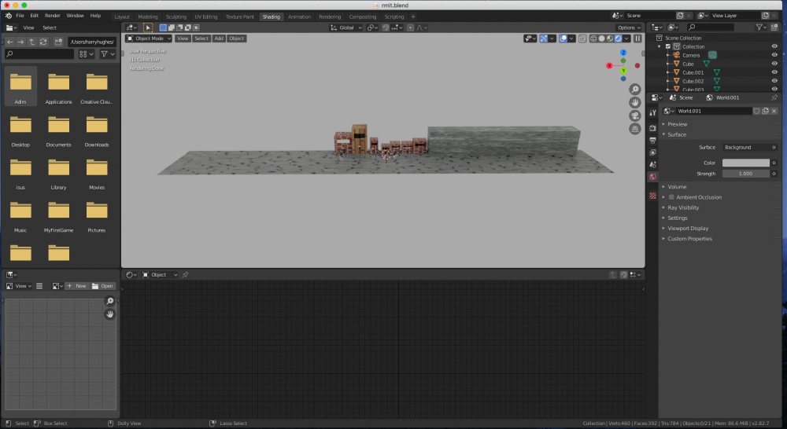Open the World properties tab icon
Viewport: 787px width, 429px height.
[652, 177]
